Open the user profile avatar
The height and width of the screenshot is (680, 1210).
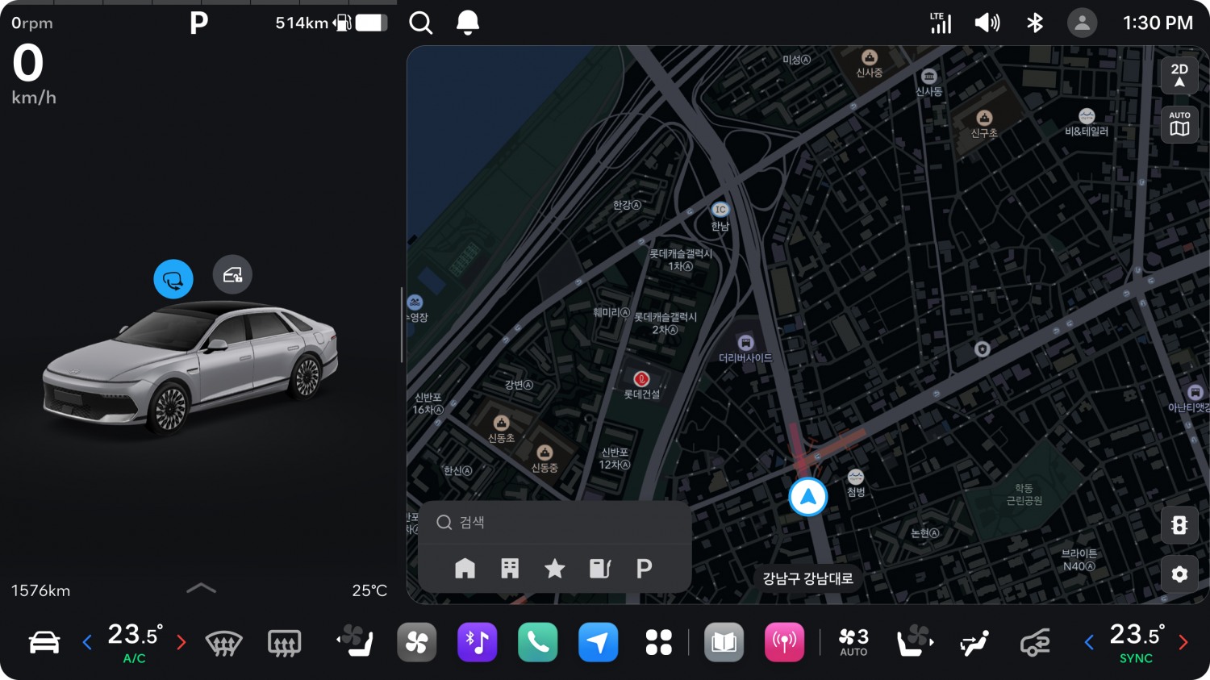(x=1083, y=23)
